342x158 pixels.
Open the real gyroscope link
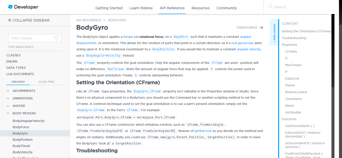tap(242, 43)
